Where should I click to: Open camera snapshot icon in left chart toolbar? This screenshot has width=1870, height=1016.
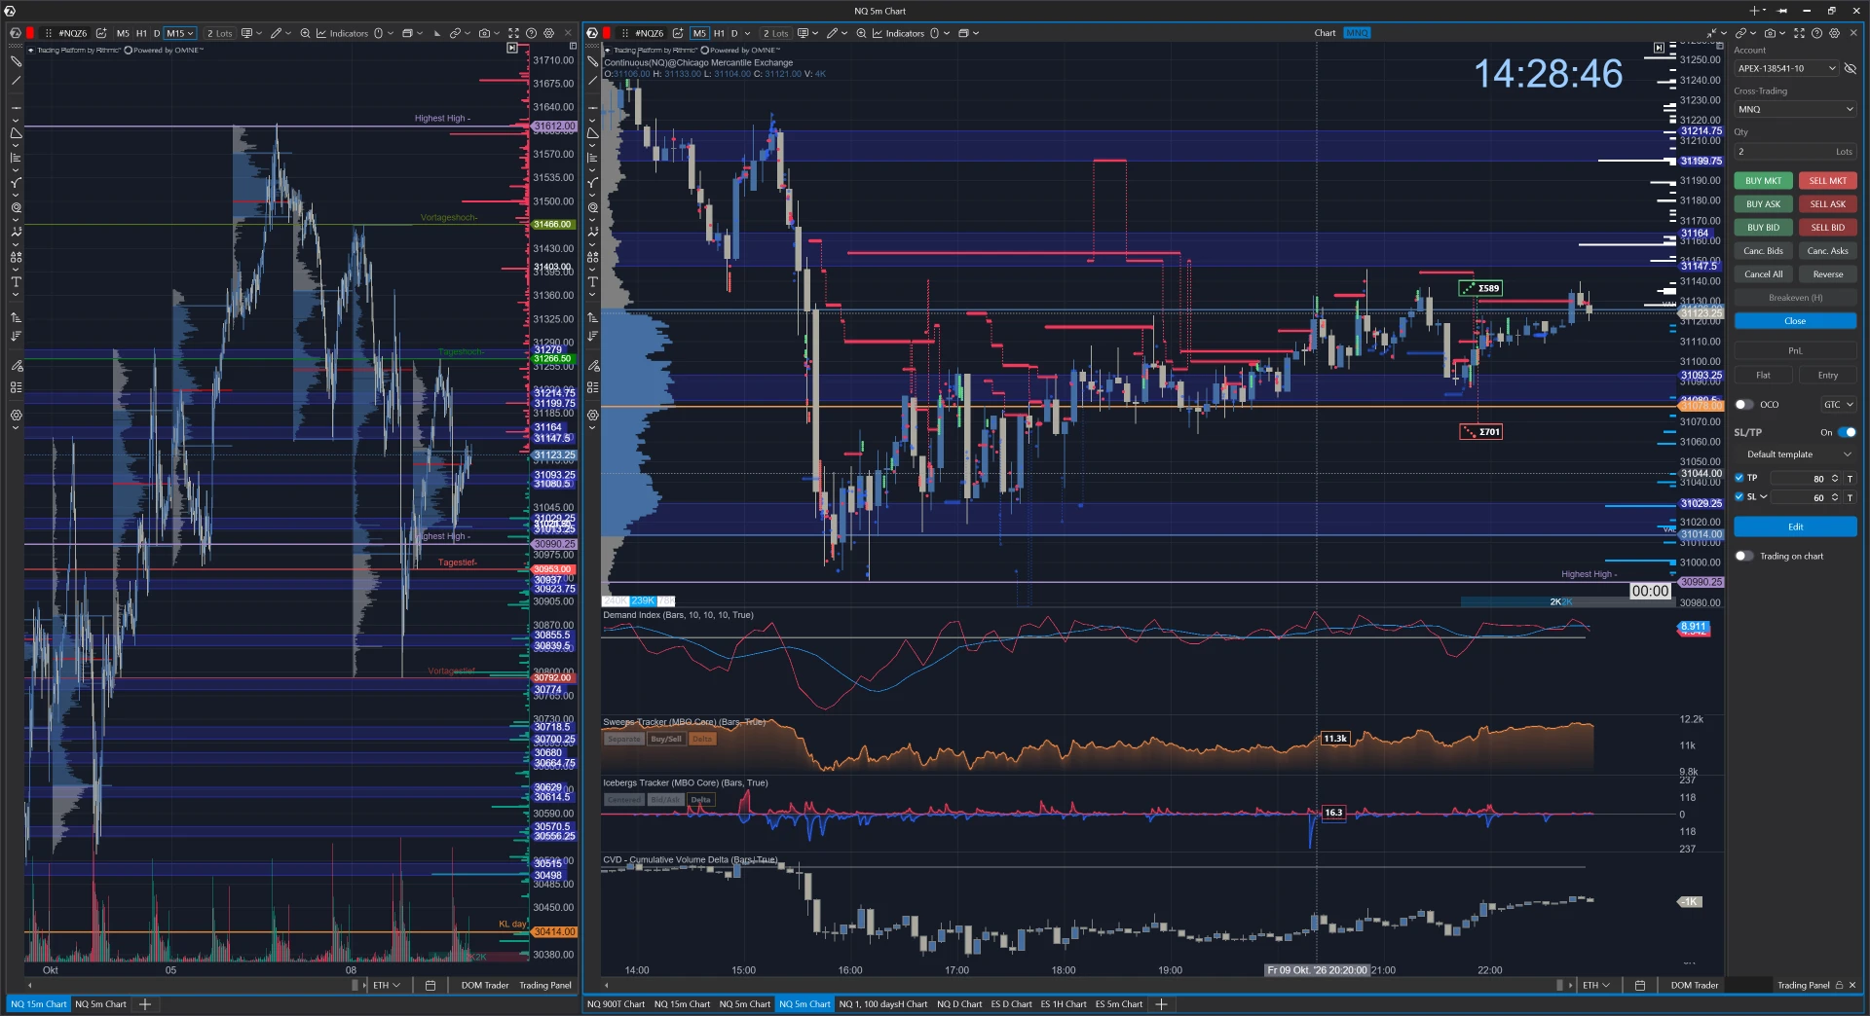(484, 33)
